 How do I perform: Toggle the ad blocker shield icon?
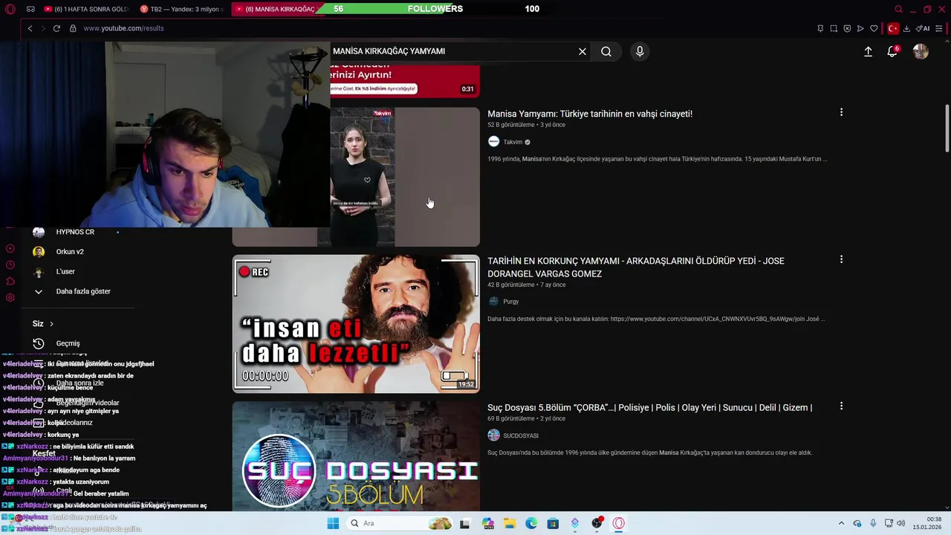847,28
